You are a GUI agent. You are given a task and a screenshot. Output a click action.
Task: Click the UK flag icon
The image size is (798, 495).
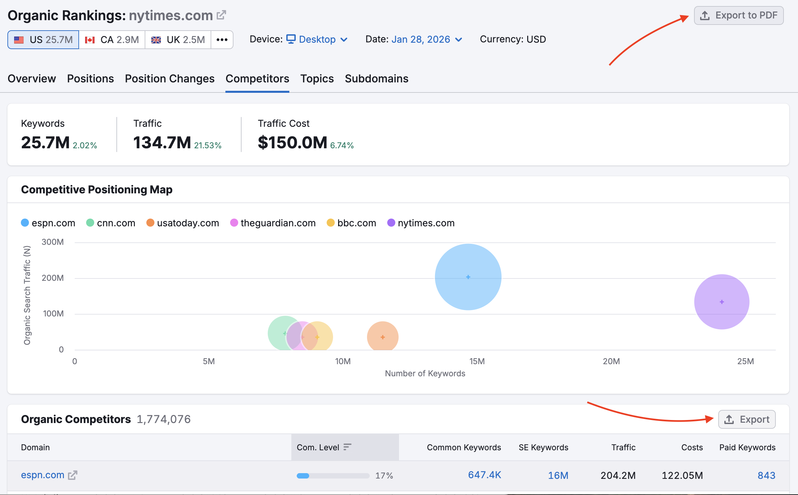(156, 39)
